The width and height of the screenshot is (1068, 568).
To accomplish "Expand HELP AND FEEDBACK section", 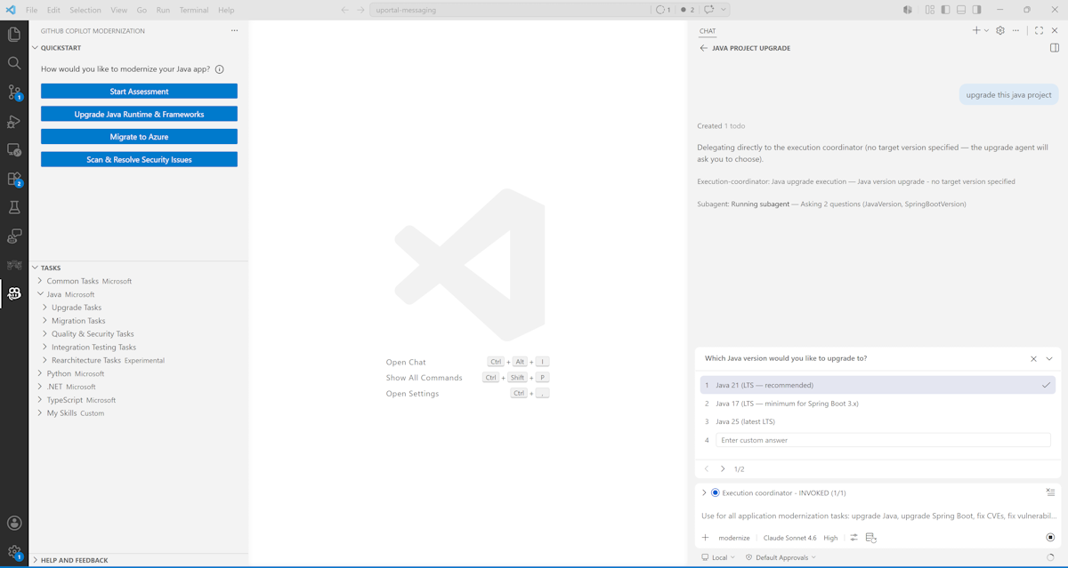I will 36,560.
